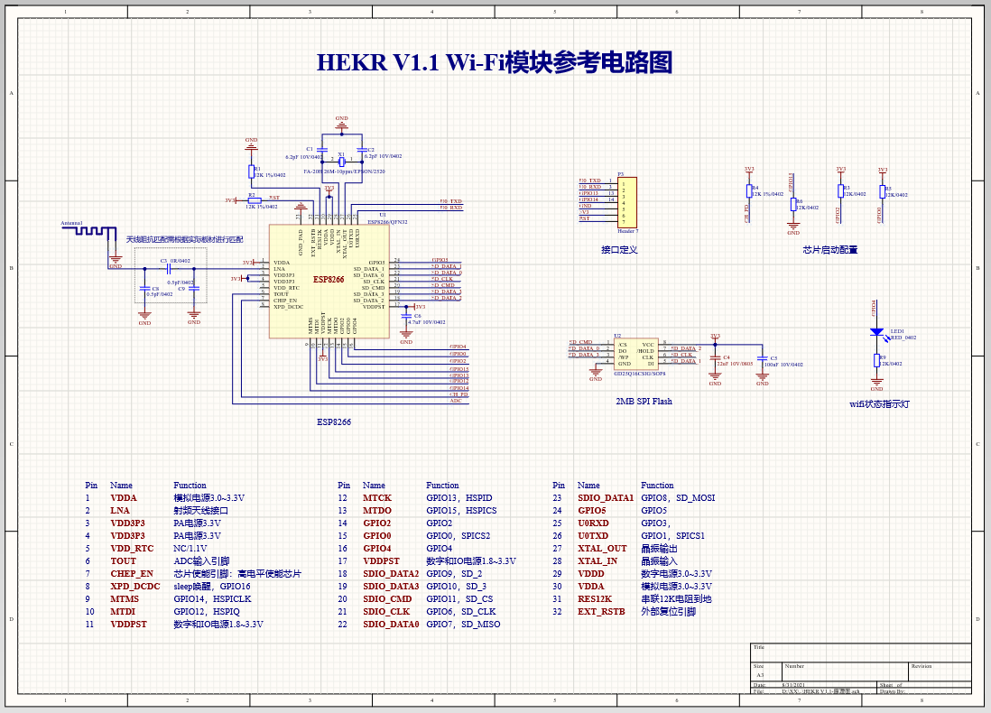Click MTCK pin name in the table
Viewport: 991px width, 713px height.
[x=377, y=497]
